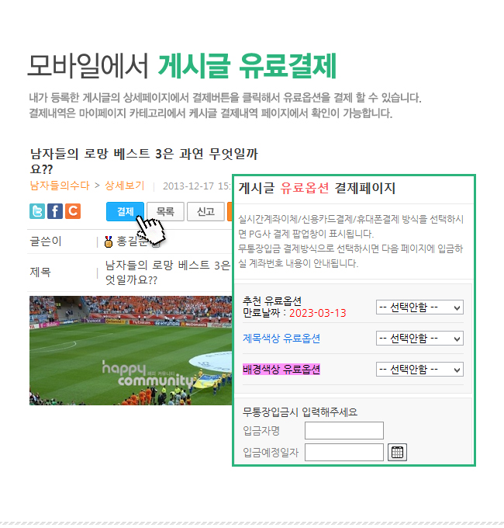Screen dimensions: 504x528
Task: Open the 상세보기 breadcrumb link
Action: (x=124, y=186)
